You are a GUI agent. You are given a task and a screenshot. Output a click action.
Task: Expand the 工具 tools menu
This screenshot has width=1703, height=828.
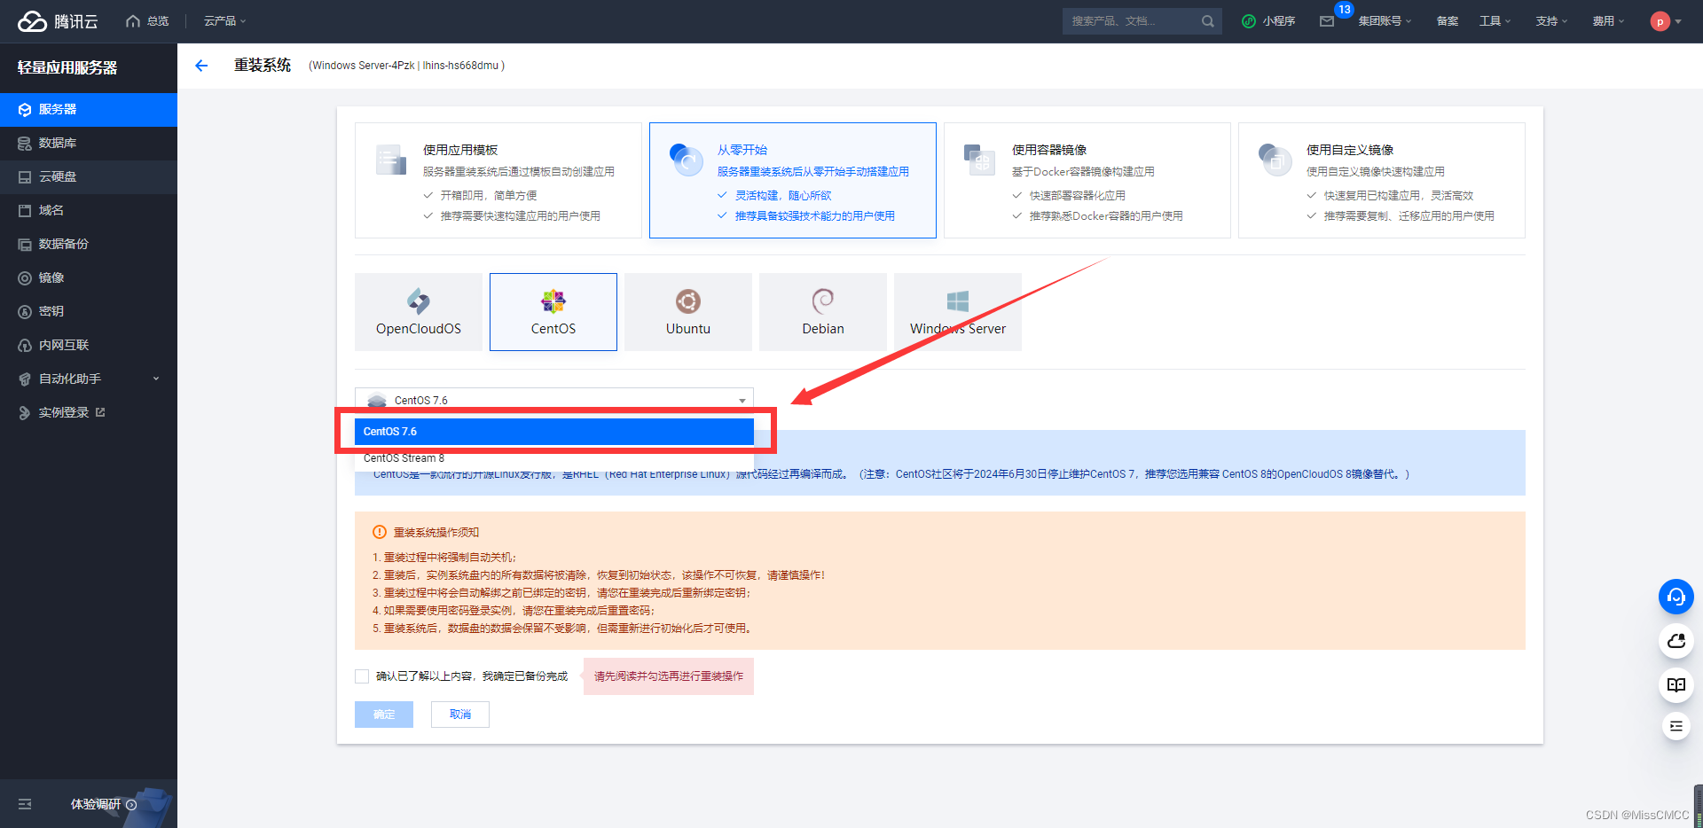point(1495,21)
